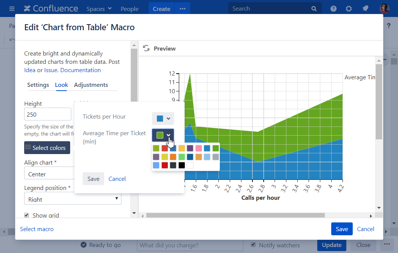This screenshot has height=253, width=398.
Task: Open the settings gear in the header
Action: (349, 9)
